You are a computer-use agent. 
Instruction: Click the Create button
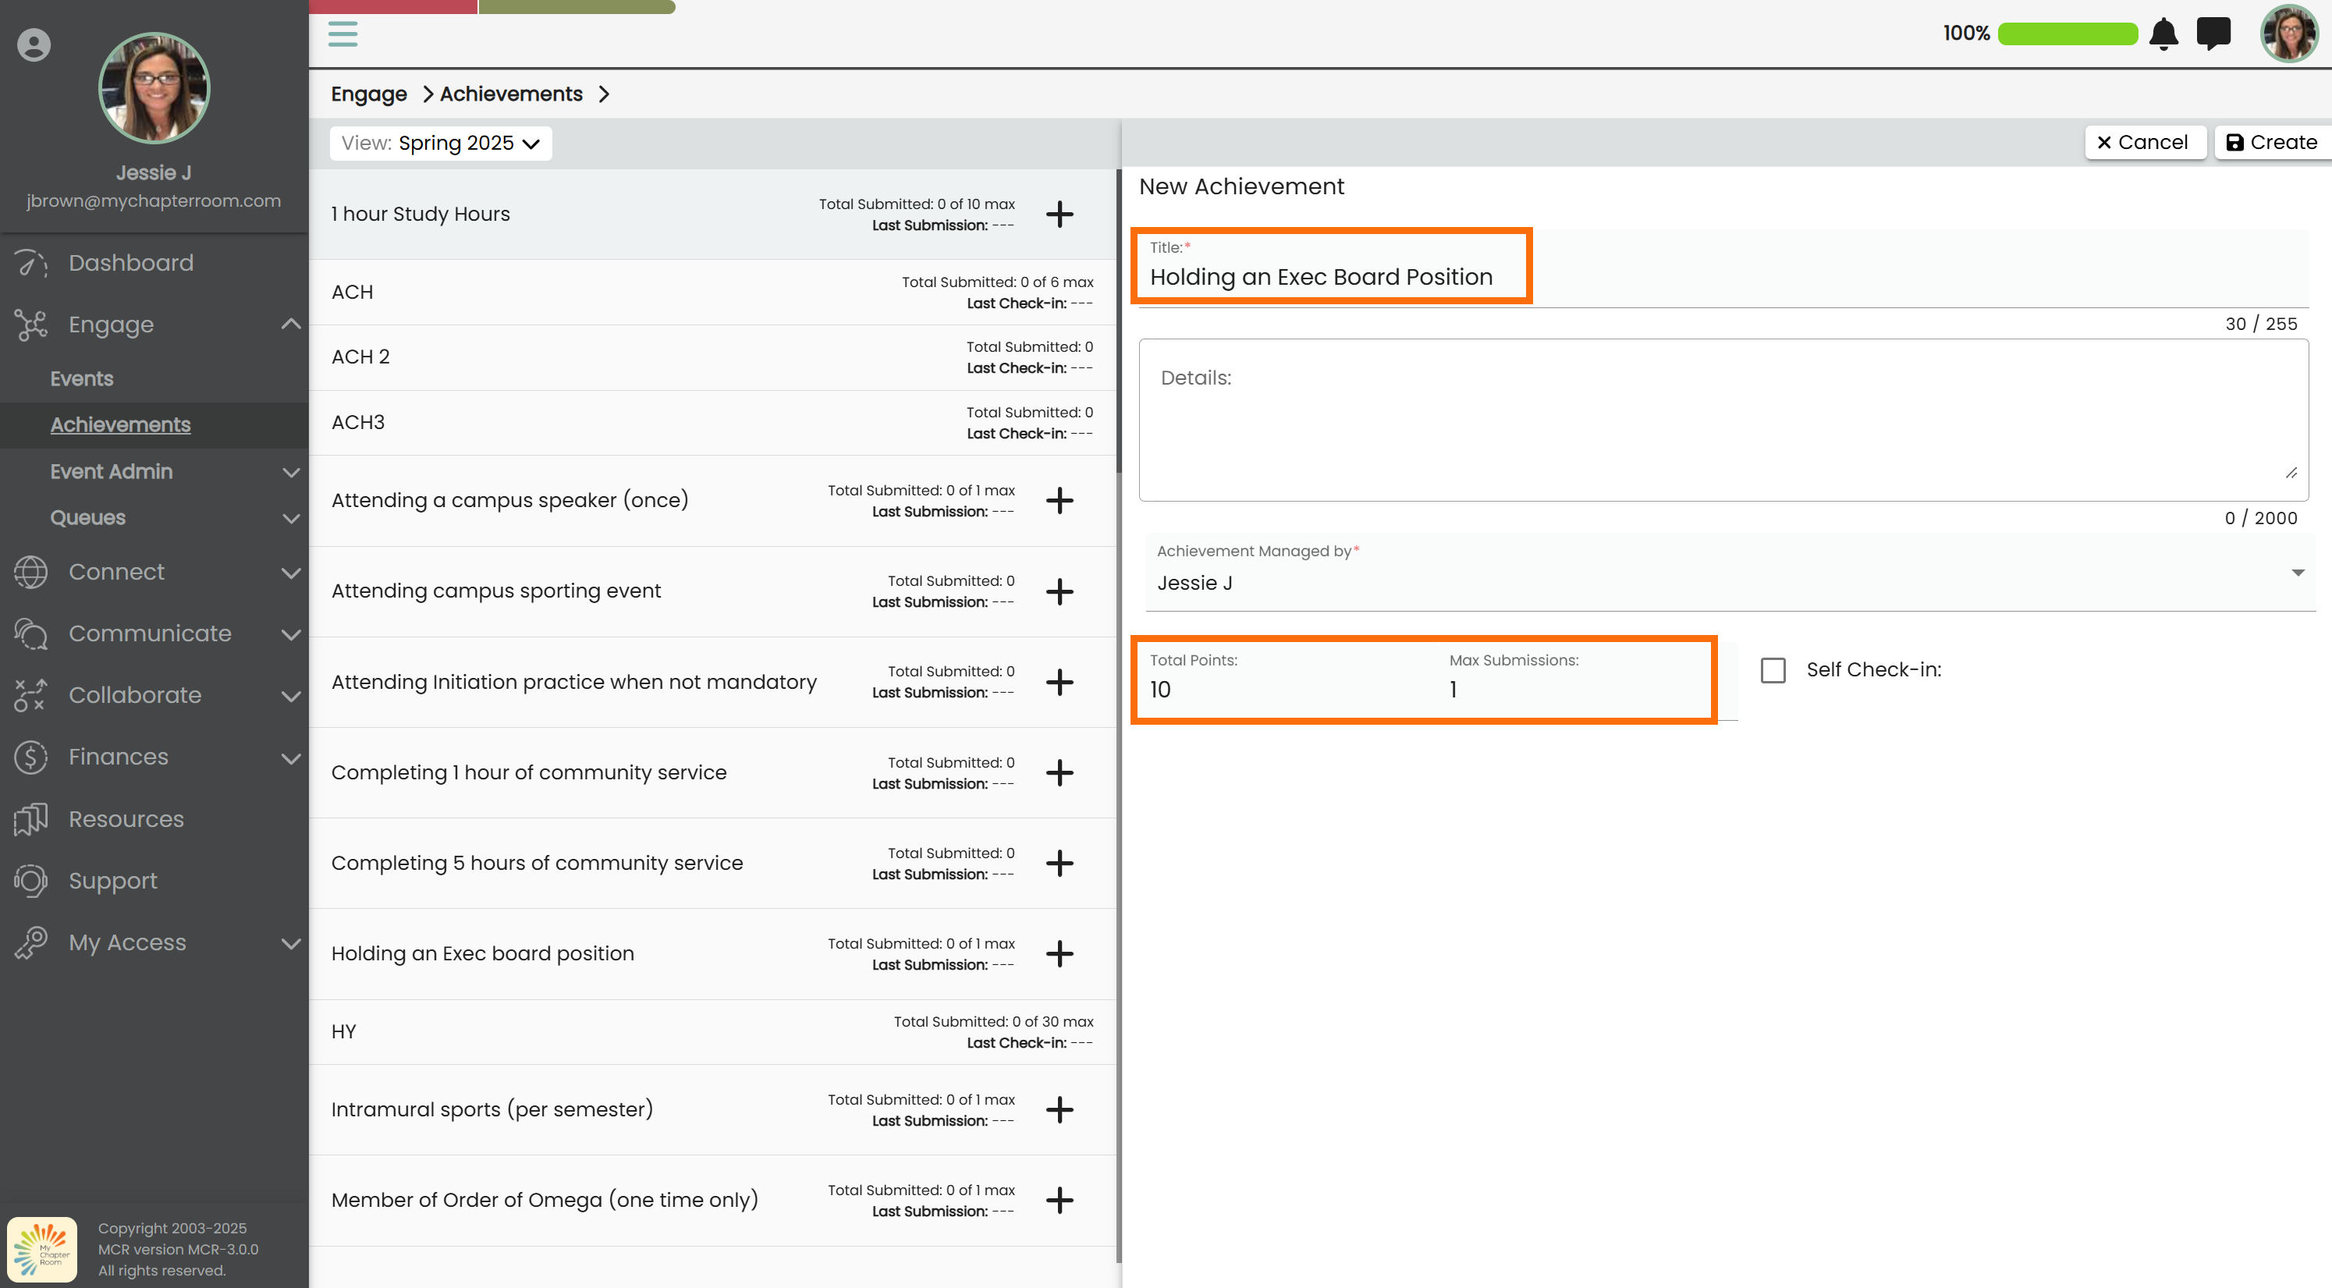pos(2270,142)
